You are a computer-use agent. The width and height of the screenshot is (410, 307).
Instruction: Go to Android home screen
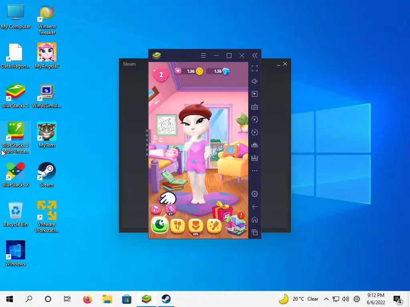(x=254, y=219)
